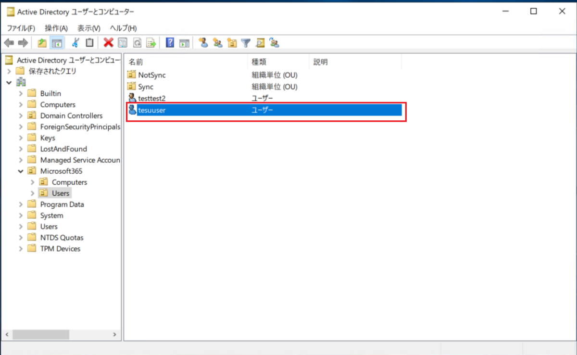The height and width of the screenshot is (355, 577).
Task: Delete the selected object with red X
Action: click(108, 43)
